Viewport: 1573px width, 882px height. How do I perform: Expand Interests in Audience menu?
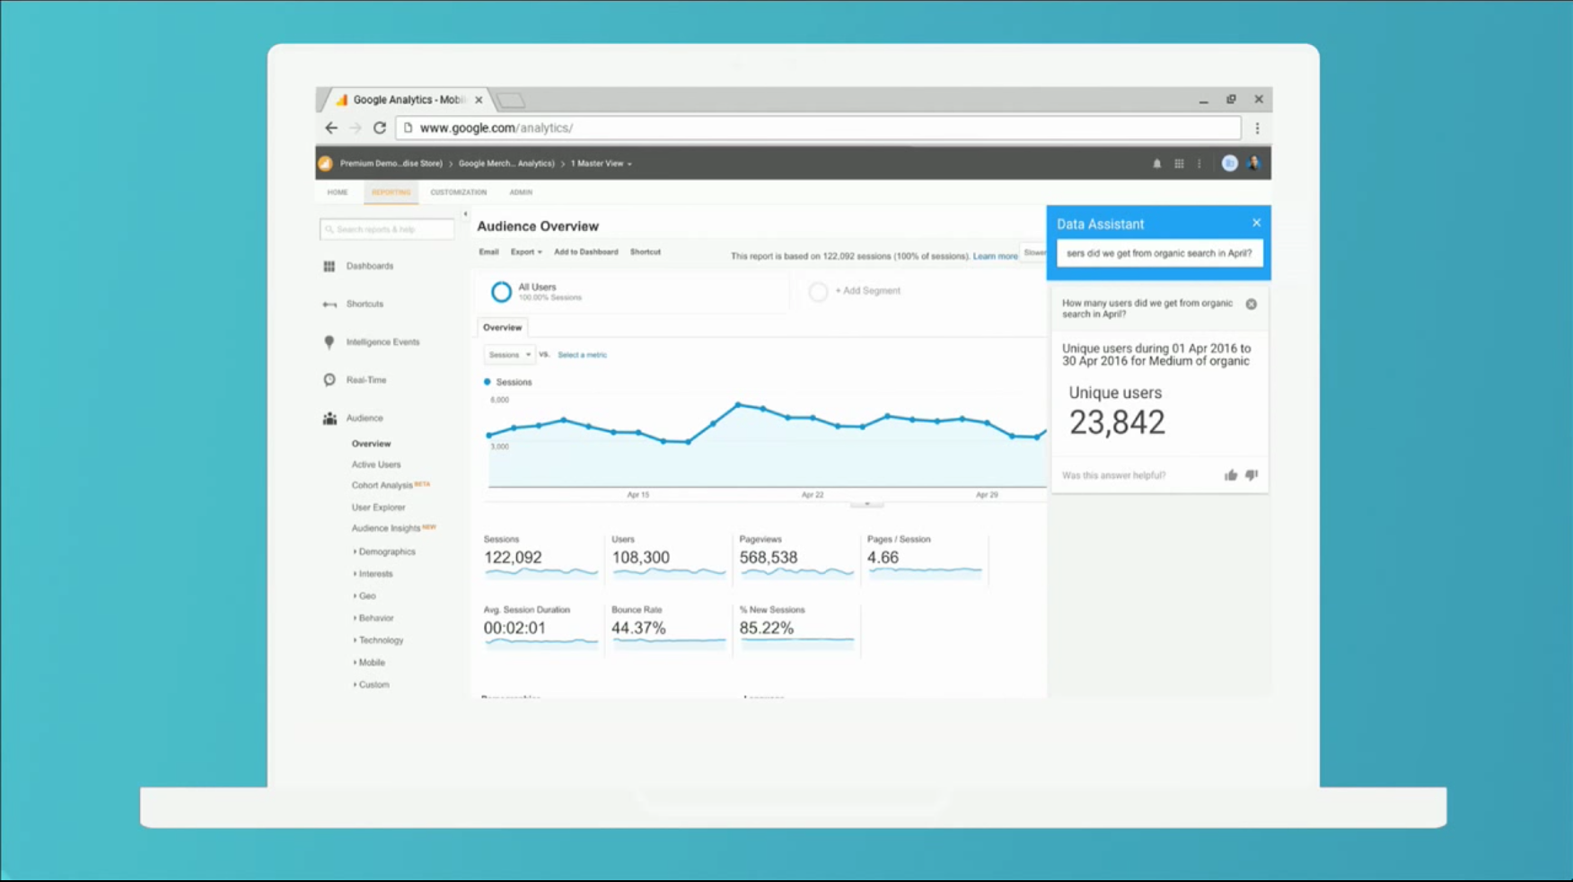point(373,574)
